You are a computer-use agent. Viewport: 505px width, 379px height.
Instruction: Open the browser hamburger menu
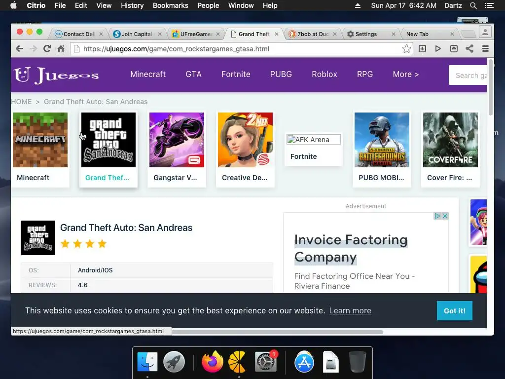coord(485,49)
